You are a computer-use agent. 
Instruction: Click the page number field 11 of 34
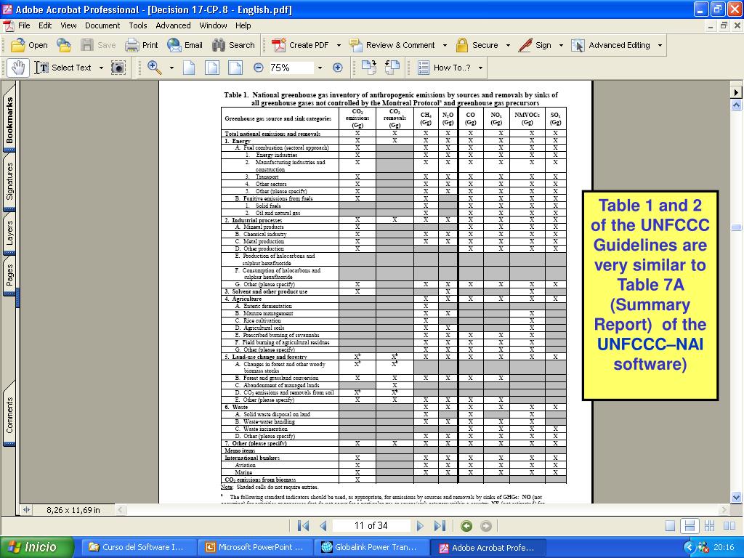pyautogui.click(x=371, y=526)
